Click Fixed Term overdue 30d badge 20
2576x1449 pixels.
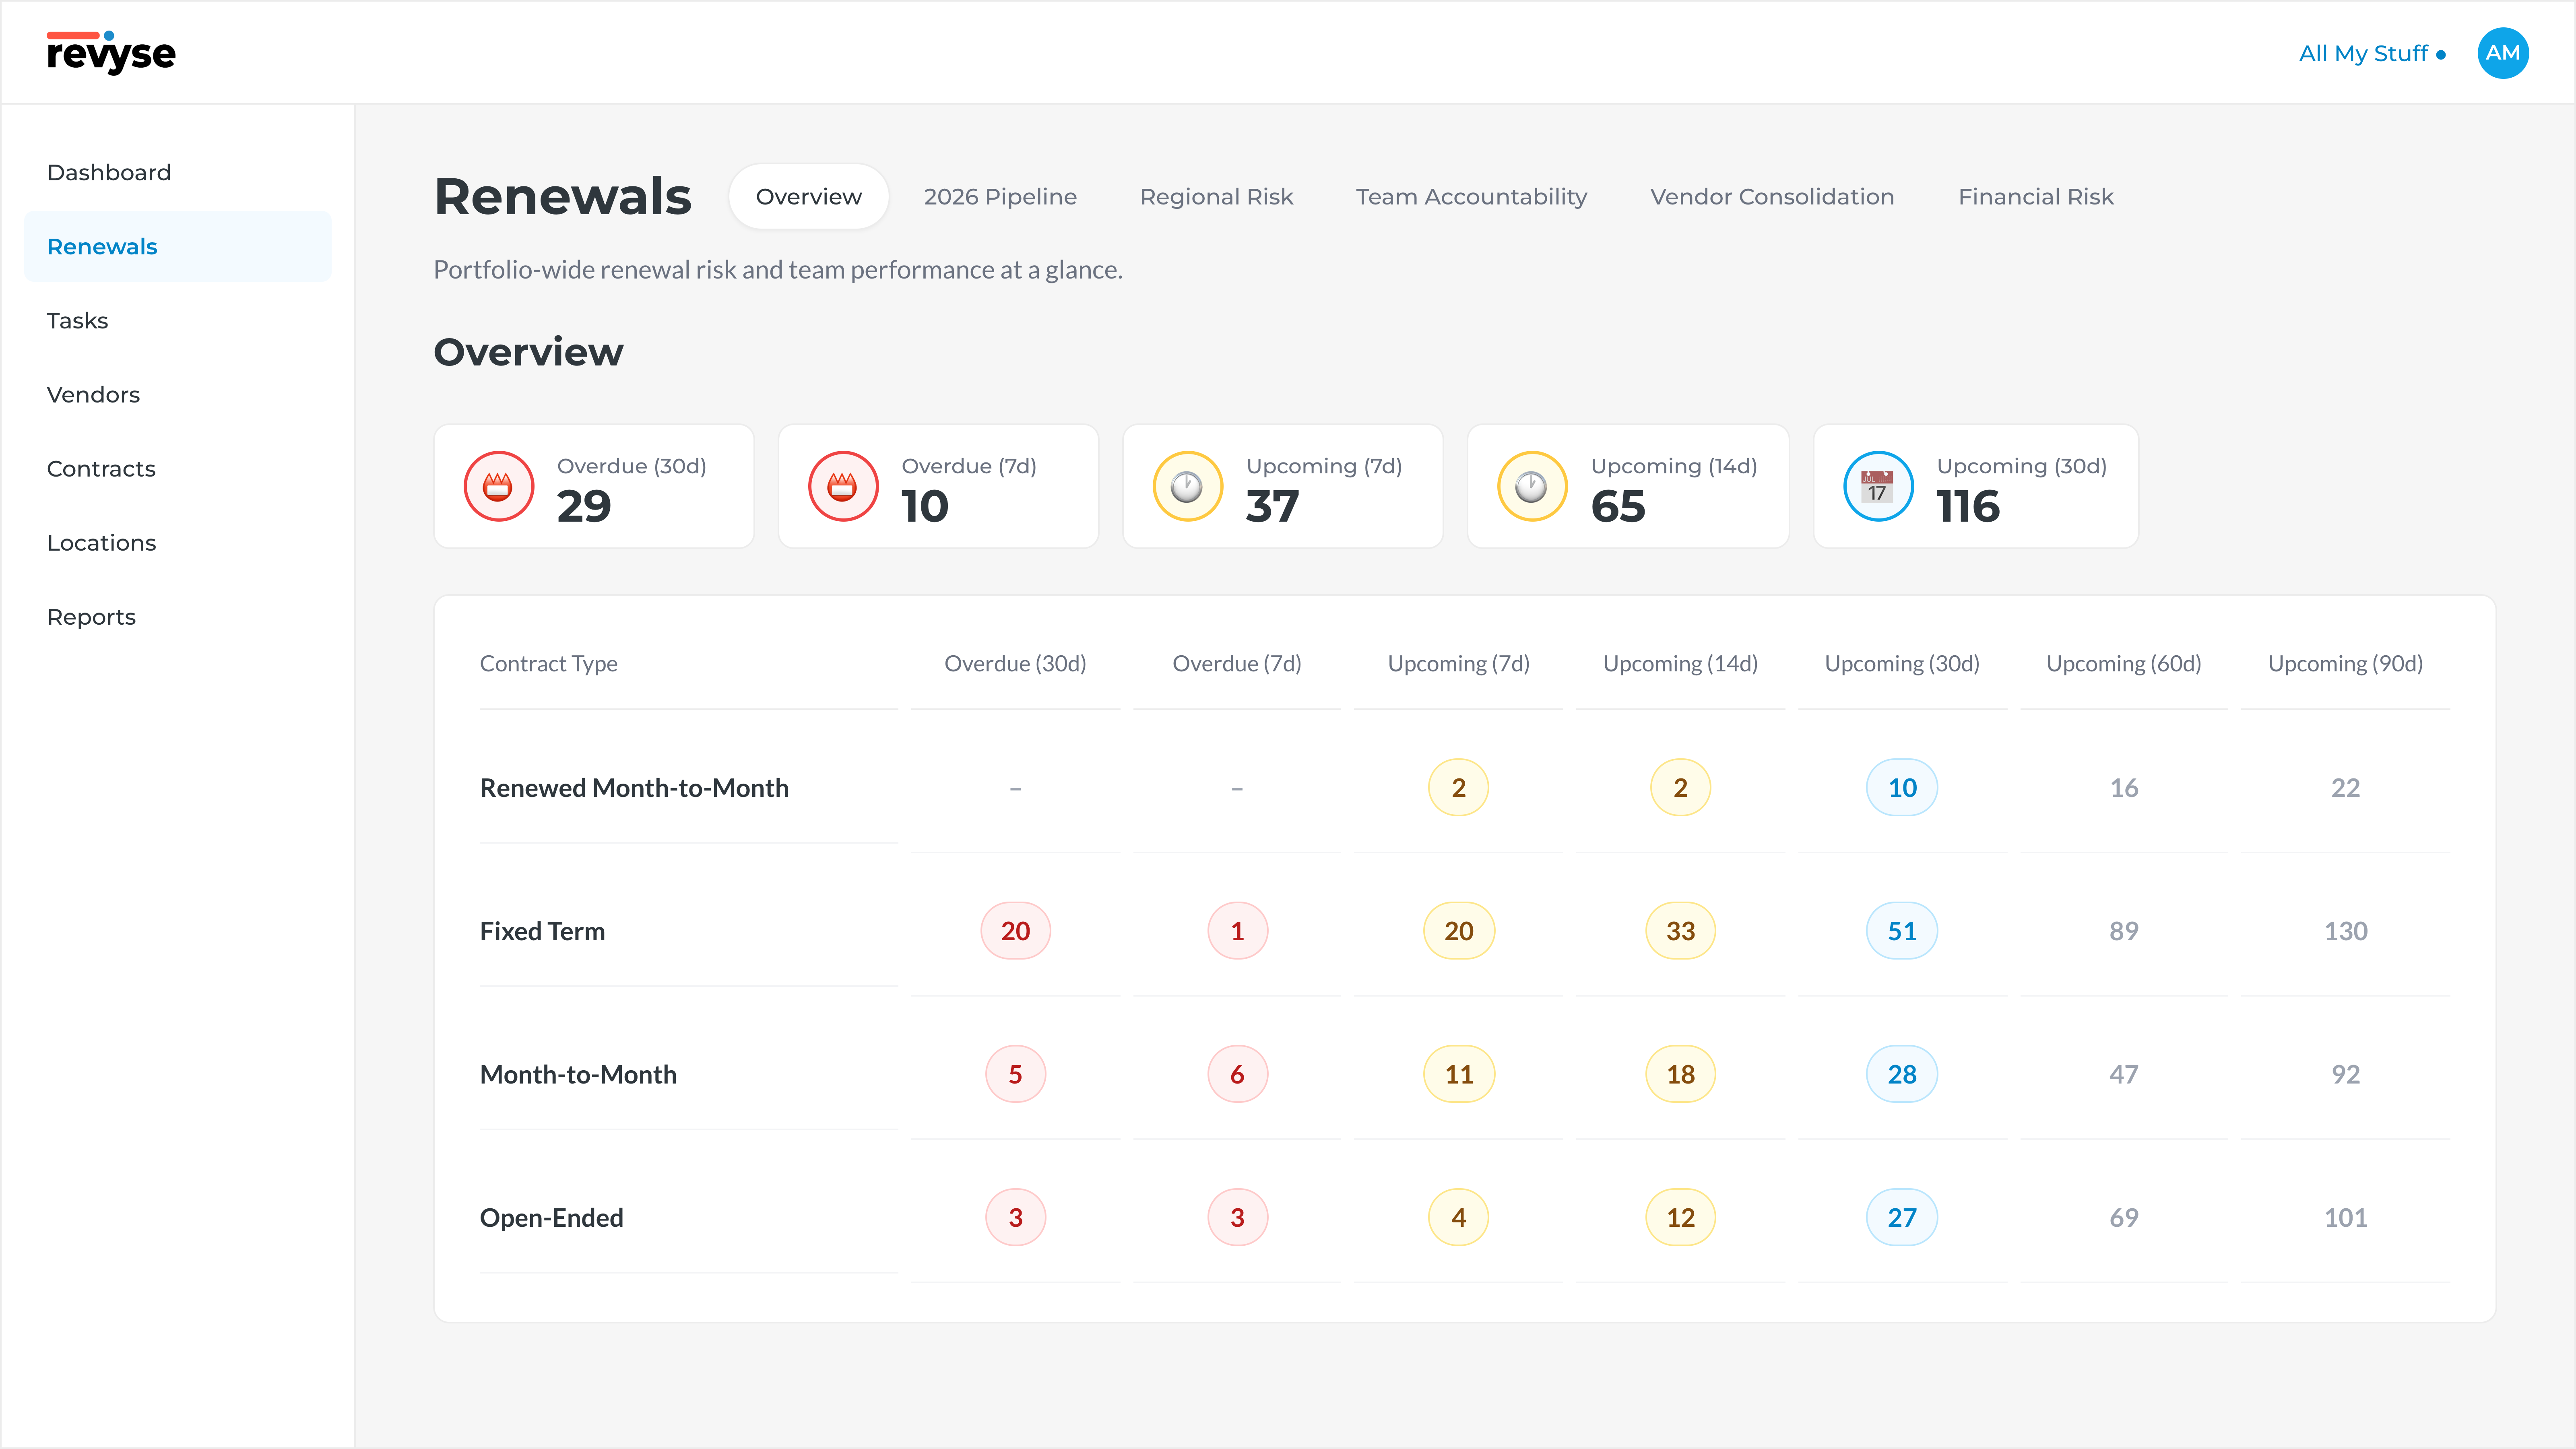(1015, 931)
